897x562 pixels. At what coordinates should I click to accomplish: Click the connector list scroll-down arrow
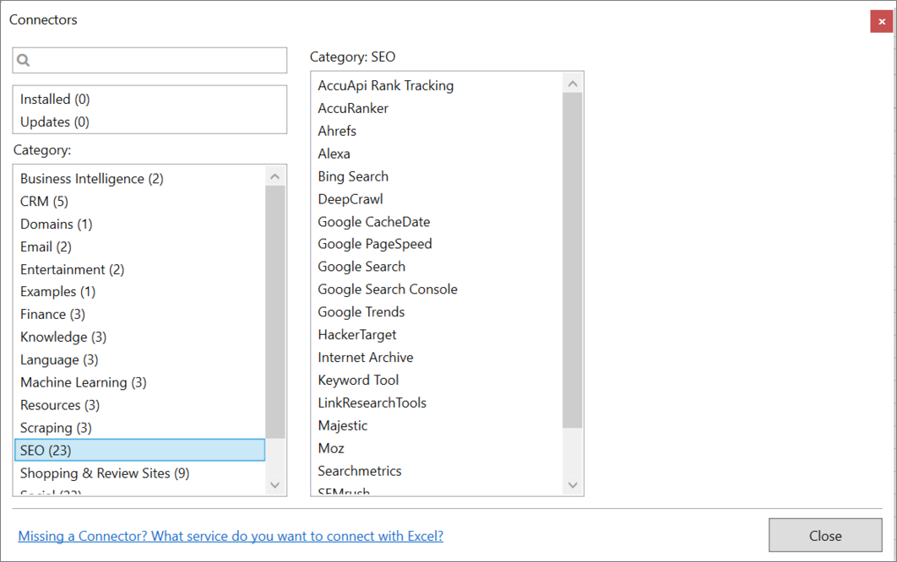click(x=572, y=485)
